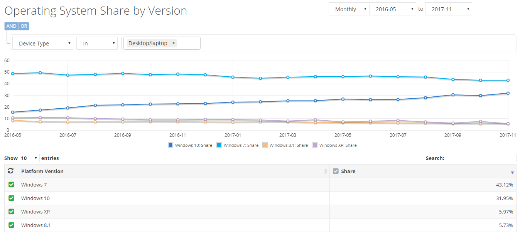This screenshot has height=232, width=520.
Task: Uncheck the Windows XP row checkbox
Action: [11, 212]
